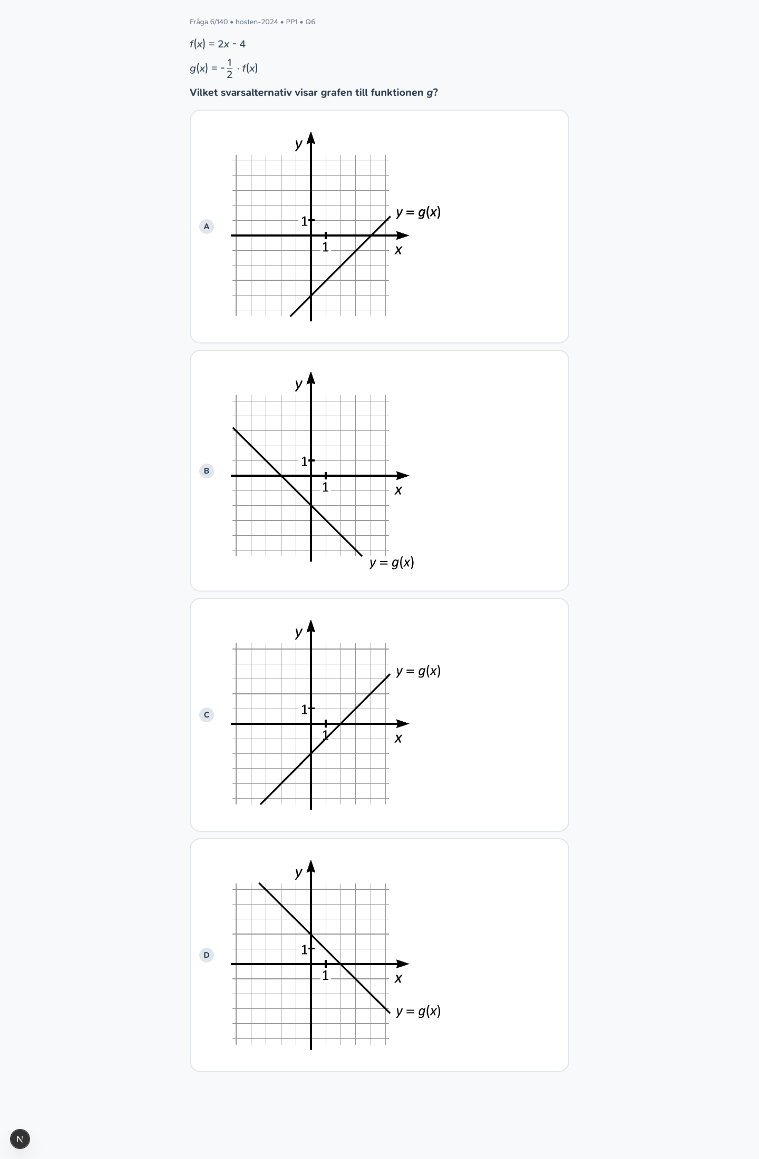Click the round black N icon
The height and width of the screenshot is (1159, 759).
coord(20,1139)
